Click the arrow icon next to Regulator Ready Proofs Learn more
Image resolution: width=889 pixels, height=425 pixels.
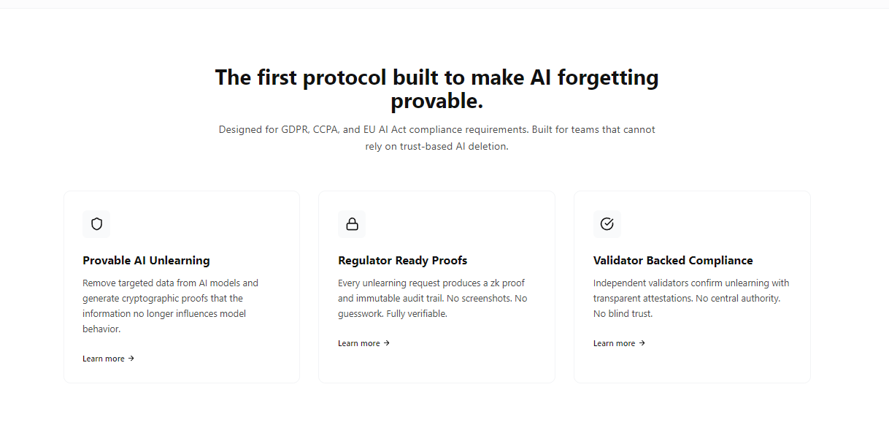[387, 342]
